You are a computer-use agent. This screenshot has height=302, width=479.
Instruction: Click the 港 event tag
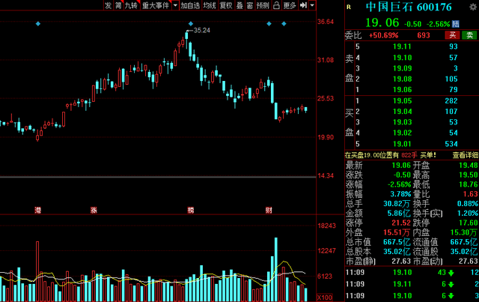(x=37, y=211)
